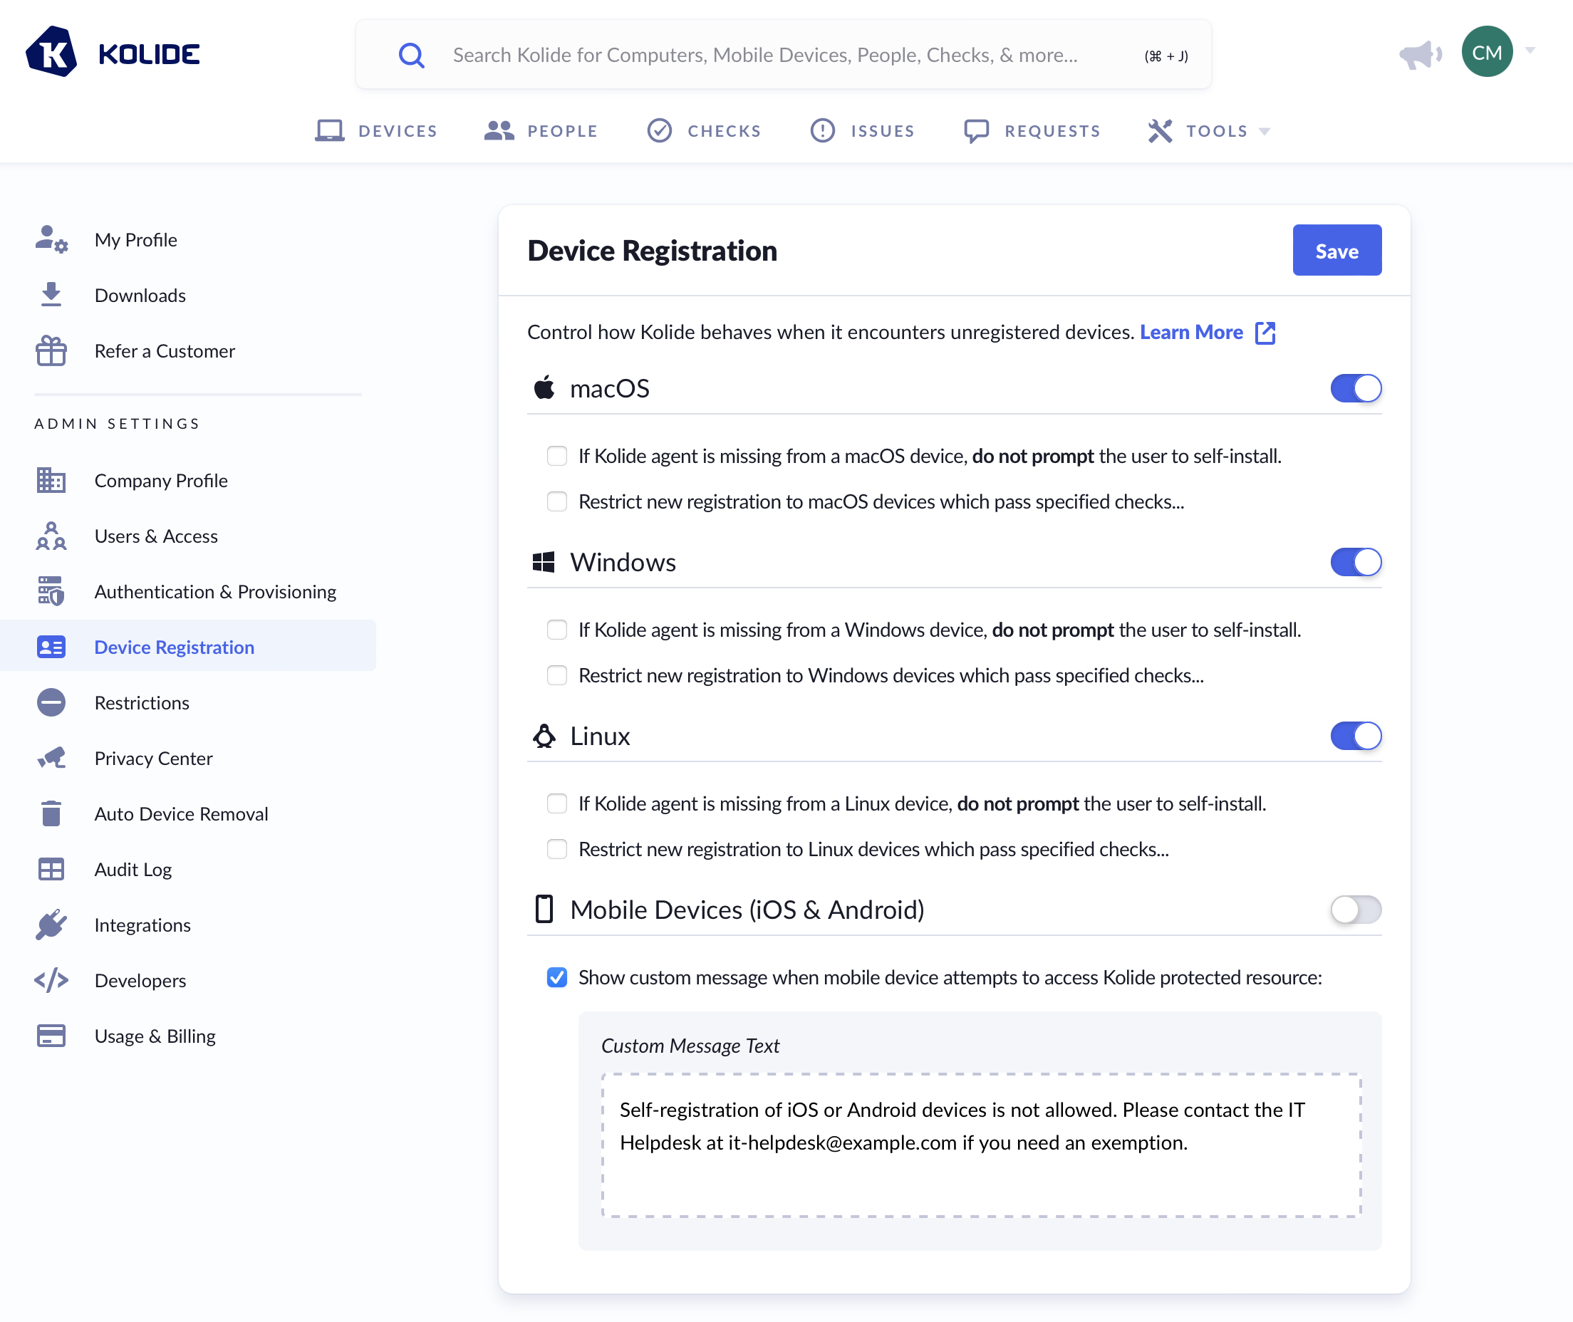Viewport: 1573px width, 1322px height.
Task: Disable the macOS registration toggle
Action: [1355, 388]
